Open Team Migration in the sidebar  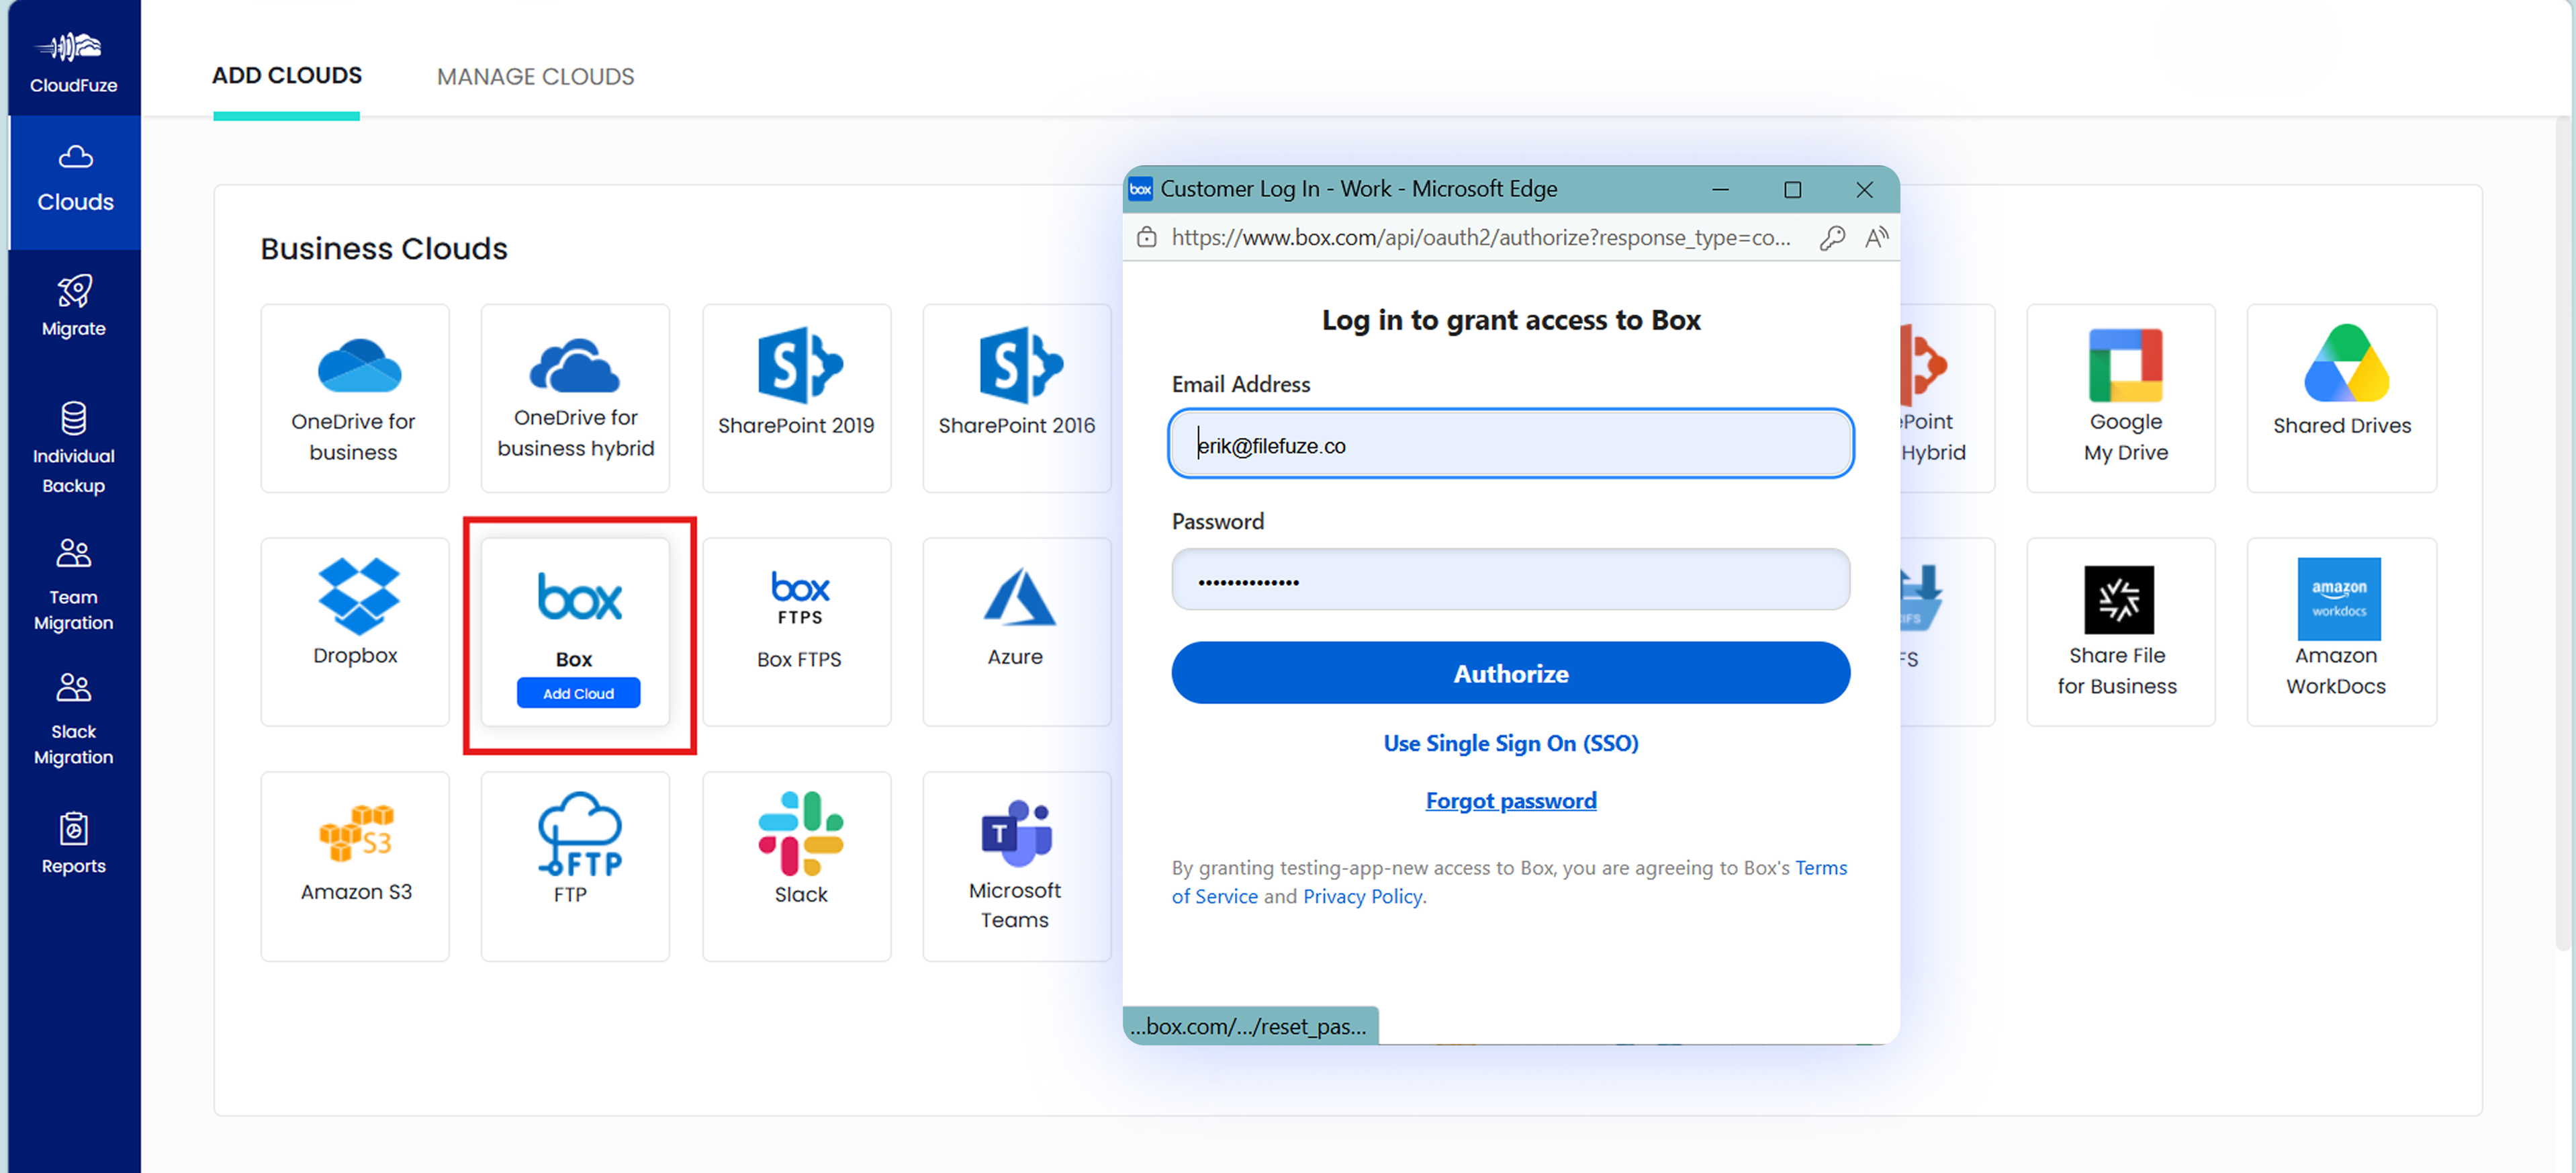click(x=74, y=584)
